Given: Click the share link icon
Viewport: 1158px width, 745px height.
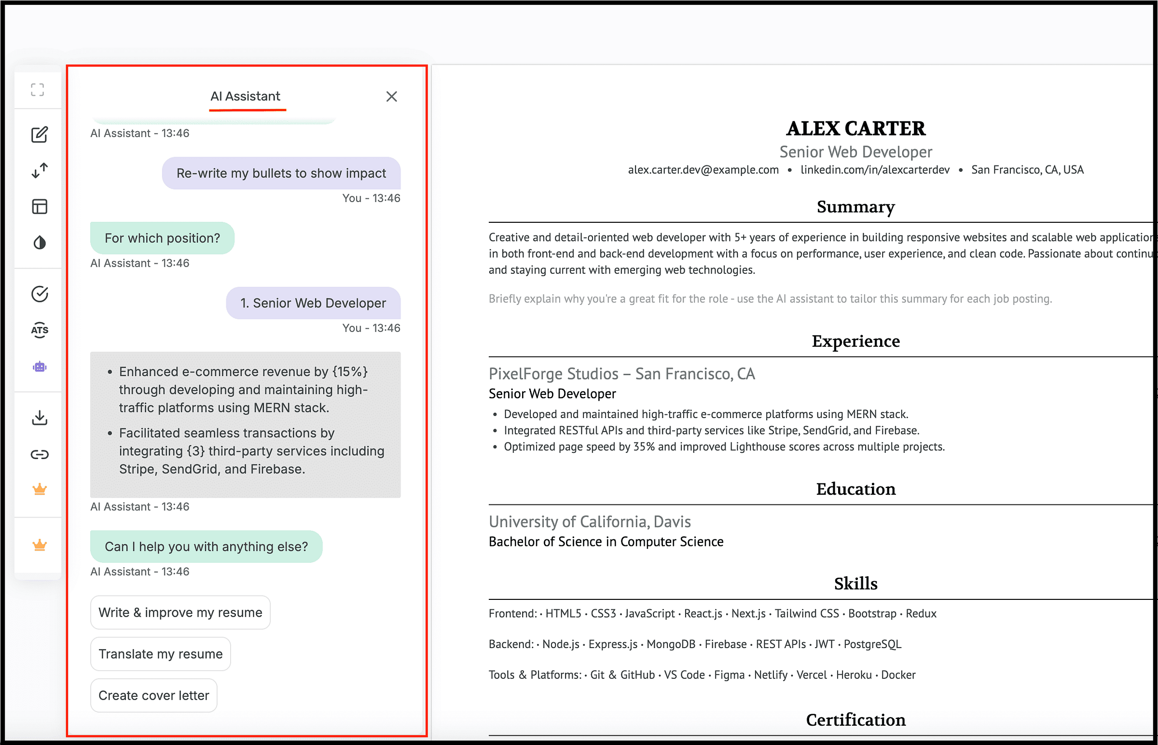Looking at the screenshot, I should 39,454.
